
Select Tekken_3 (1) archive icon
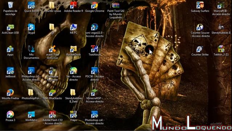(x=221, y=49)
